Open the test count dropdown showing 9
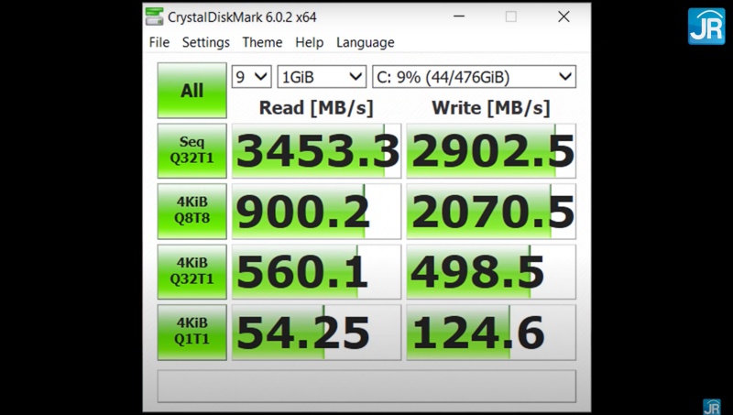This screenshot has width=733, height=415. coord(252,77)
